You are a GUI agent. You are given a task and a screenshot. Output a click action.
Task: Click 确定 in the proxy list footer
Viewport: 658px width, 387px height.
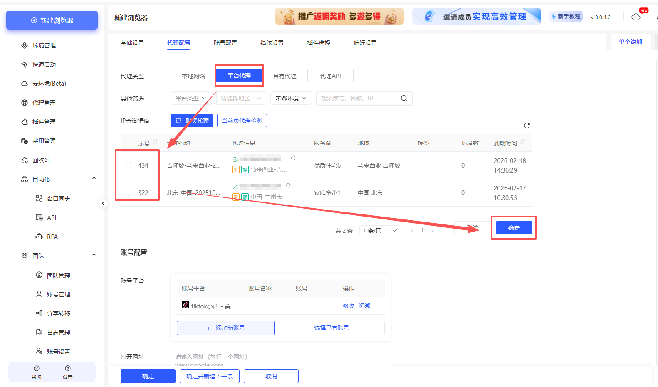(514, 228)
